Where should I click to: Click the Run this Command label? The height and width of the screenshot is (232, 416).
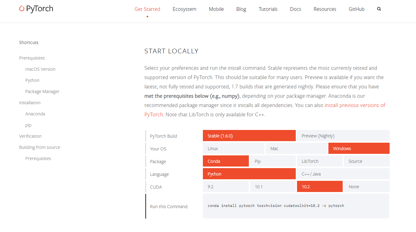(169, 207)
